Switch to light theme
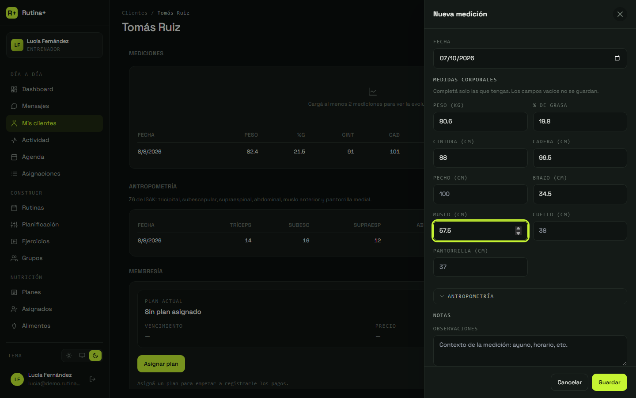Screen dimensions: 636x398 (69, 356)
